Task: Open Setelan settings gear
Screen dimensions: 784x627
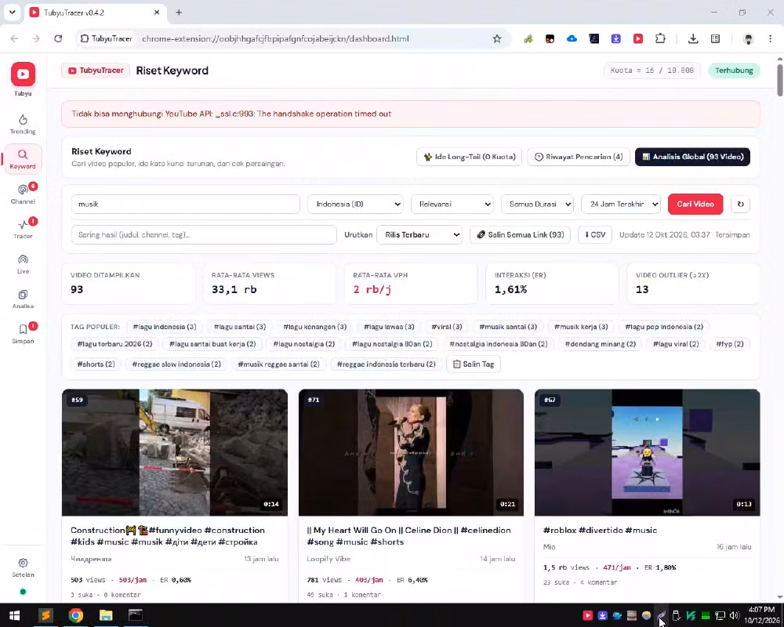Action: click(23, 567)
